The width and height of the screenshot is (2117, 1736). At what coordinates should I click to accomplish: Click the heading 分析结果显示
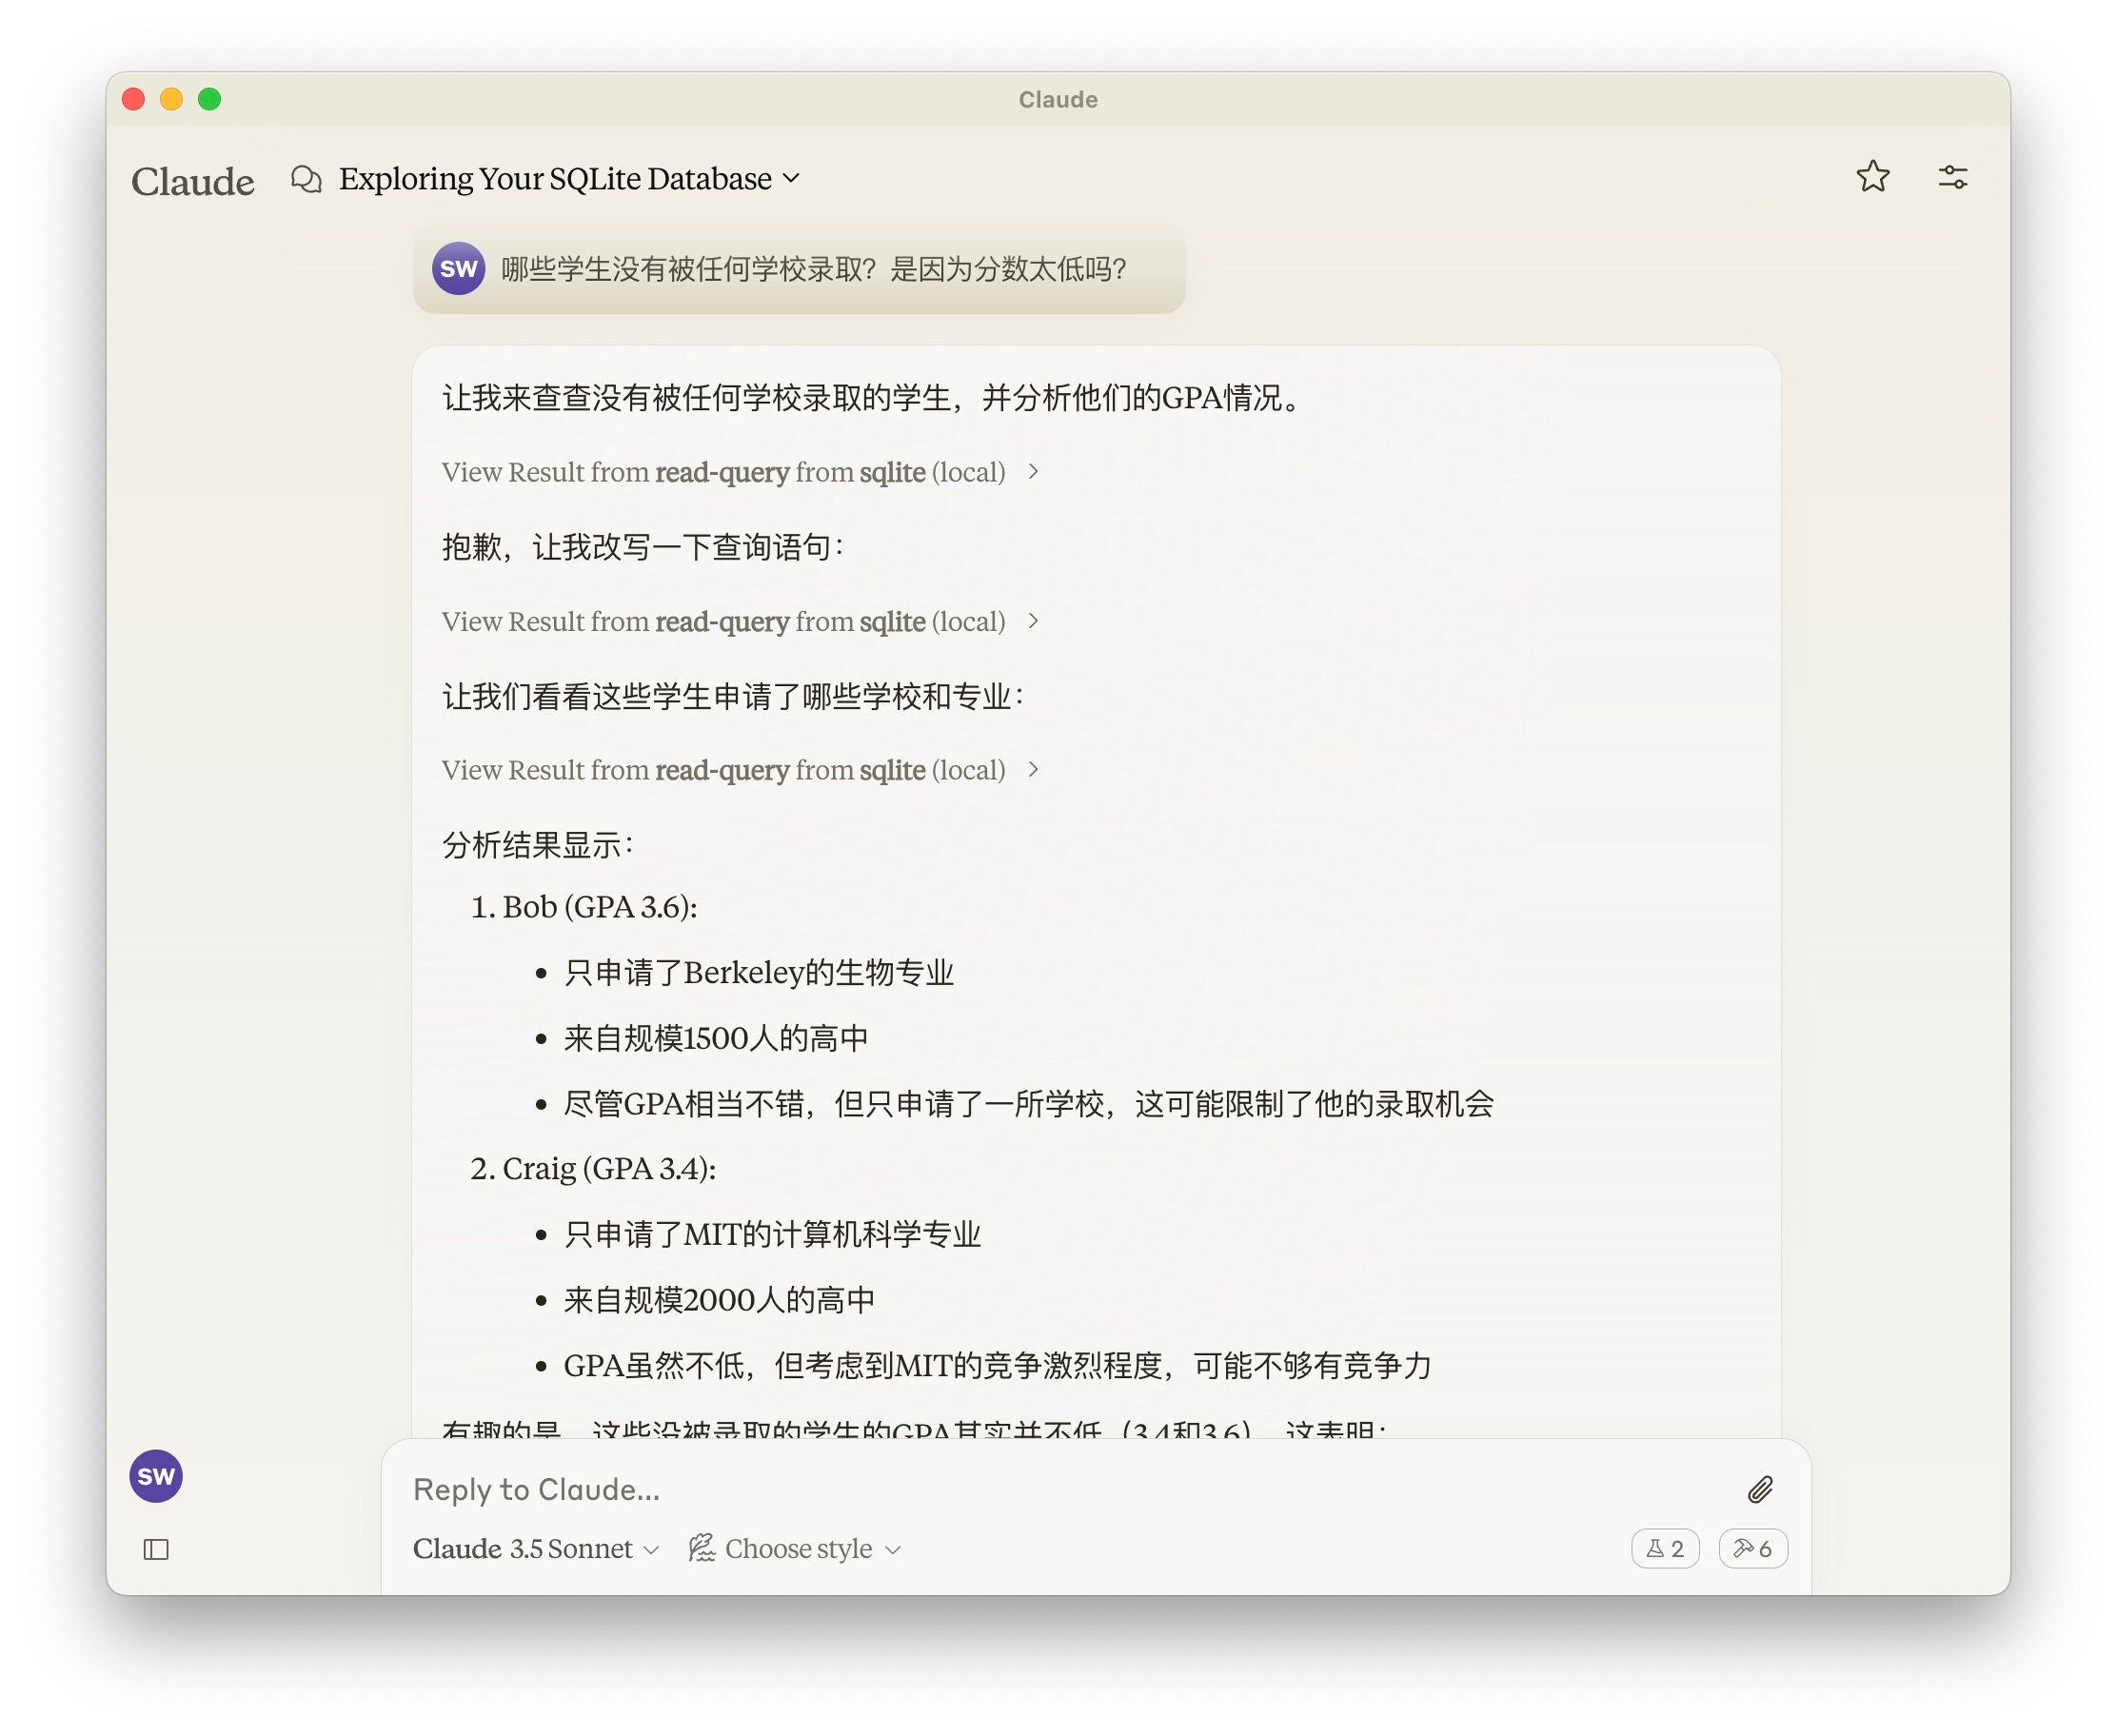tap(538, 846)
